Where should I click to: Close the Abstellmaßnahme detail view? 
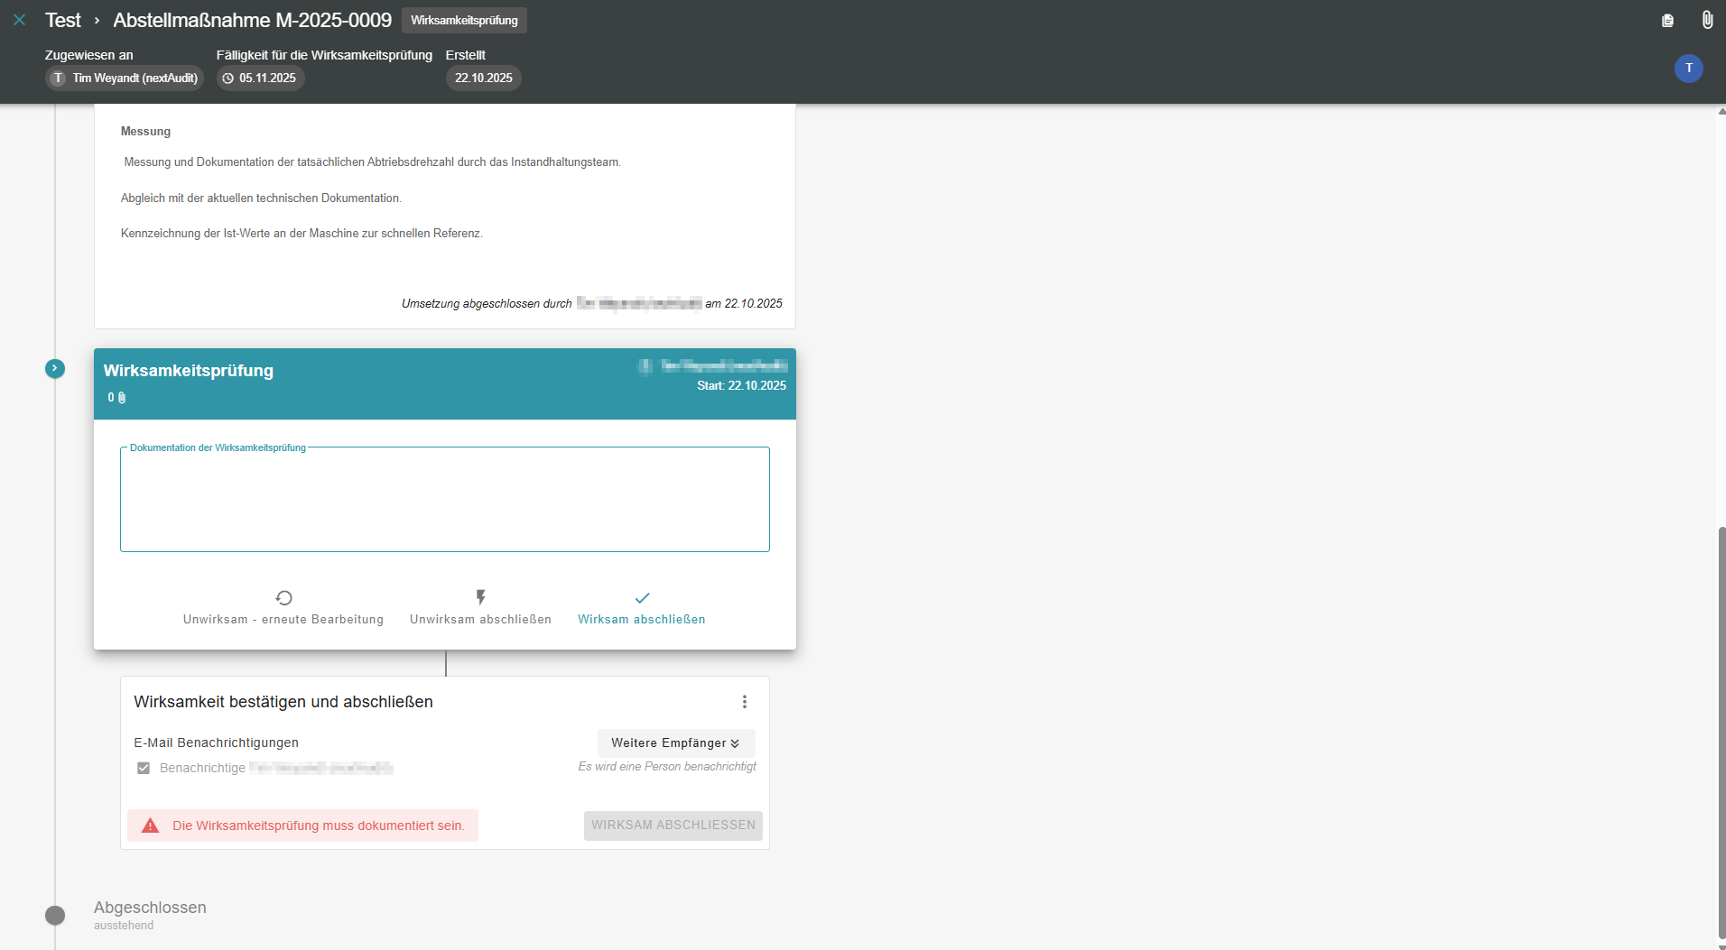tap(19, 20)
